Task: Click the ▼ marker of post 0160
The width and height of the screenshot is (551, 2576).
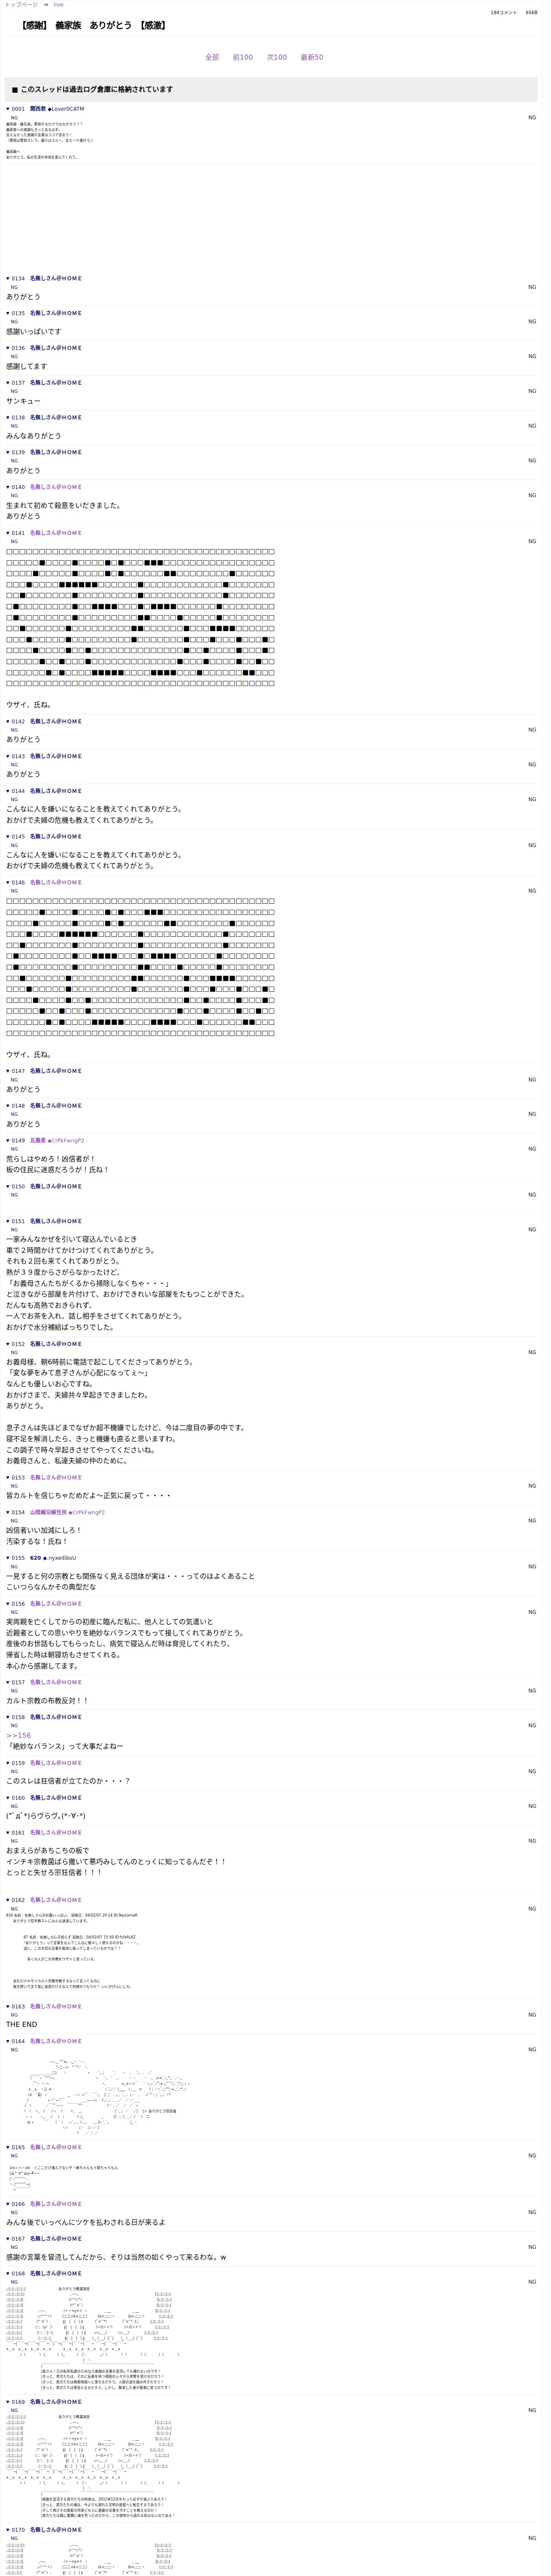Action: [x=8, y=1798]
